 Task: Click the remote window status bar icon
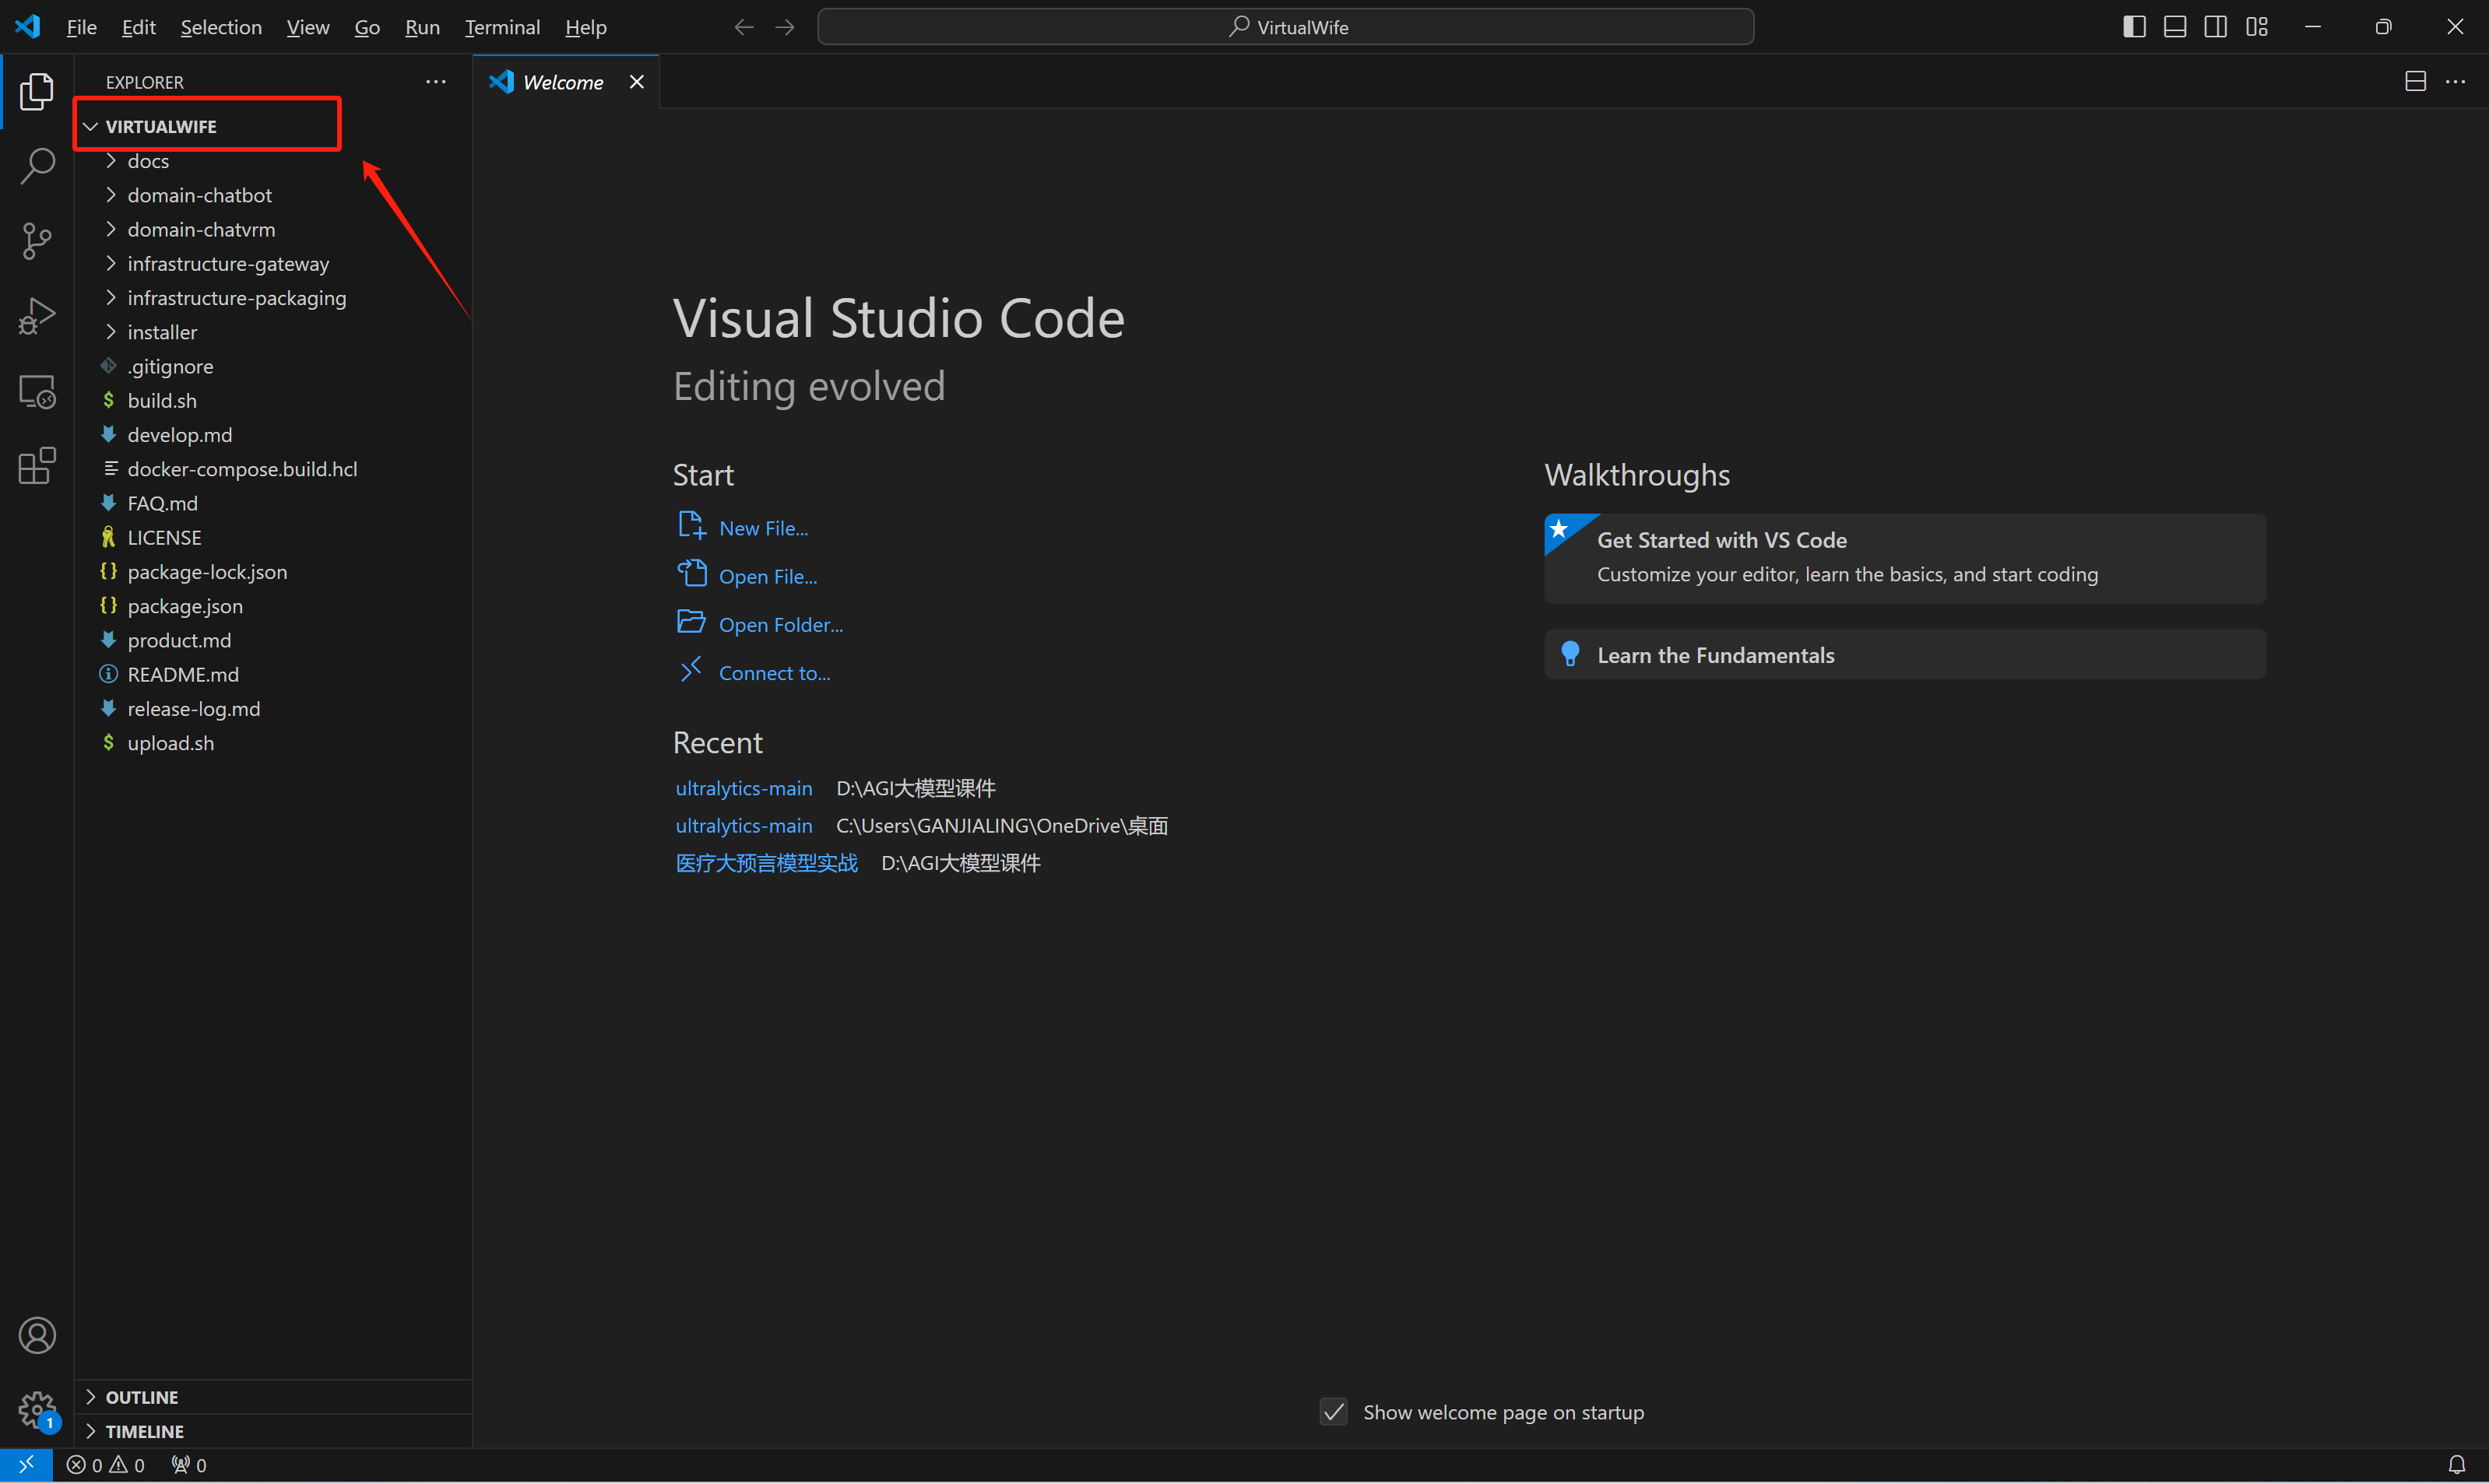(x=26, y=1465)
